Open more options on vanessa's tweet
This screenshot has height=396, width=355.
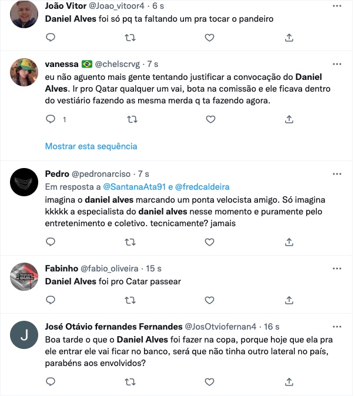click(337, 63)
